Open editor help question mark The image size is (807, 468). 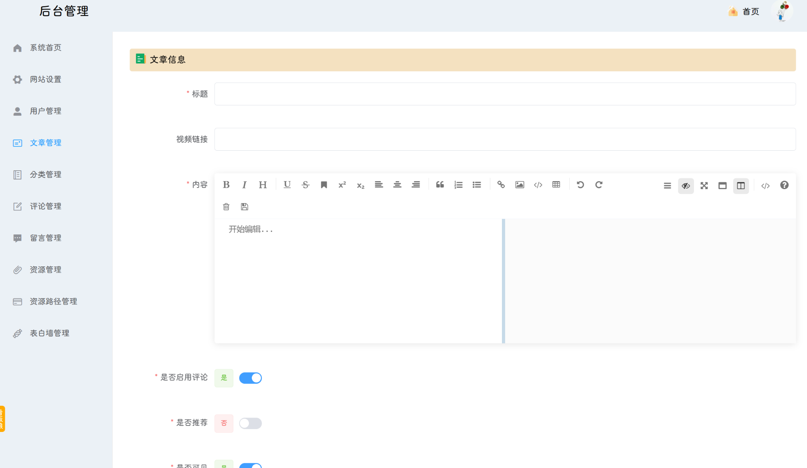coord(785,185)
